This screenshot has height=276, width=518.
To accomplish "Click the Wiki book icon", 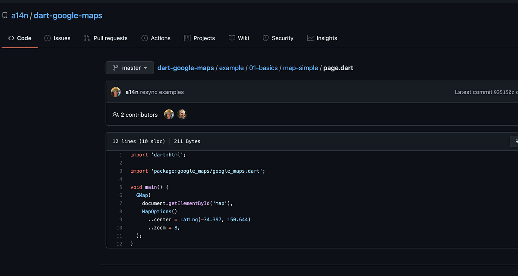I will pos(231,38).
